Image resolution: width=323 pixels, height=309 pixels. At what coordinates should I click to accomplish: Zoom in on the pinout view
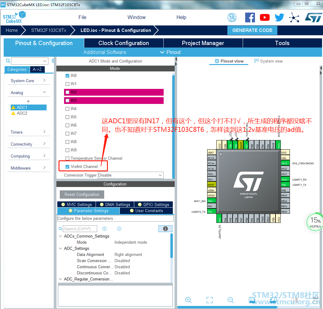[188, 300]
